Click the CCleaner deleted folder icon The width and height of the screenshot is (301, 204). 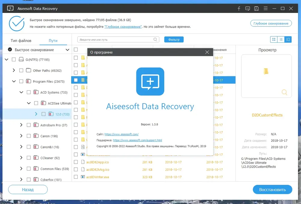tap(36, 158)
